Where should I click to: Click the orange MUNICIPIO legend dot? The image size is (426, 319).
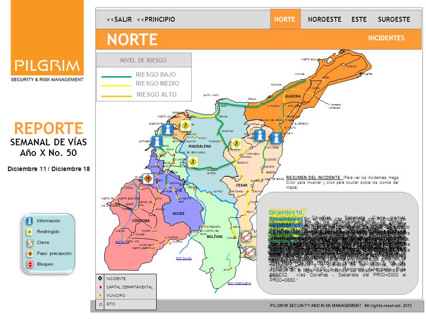coord(101,296)
